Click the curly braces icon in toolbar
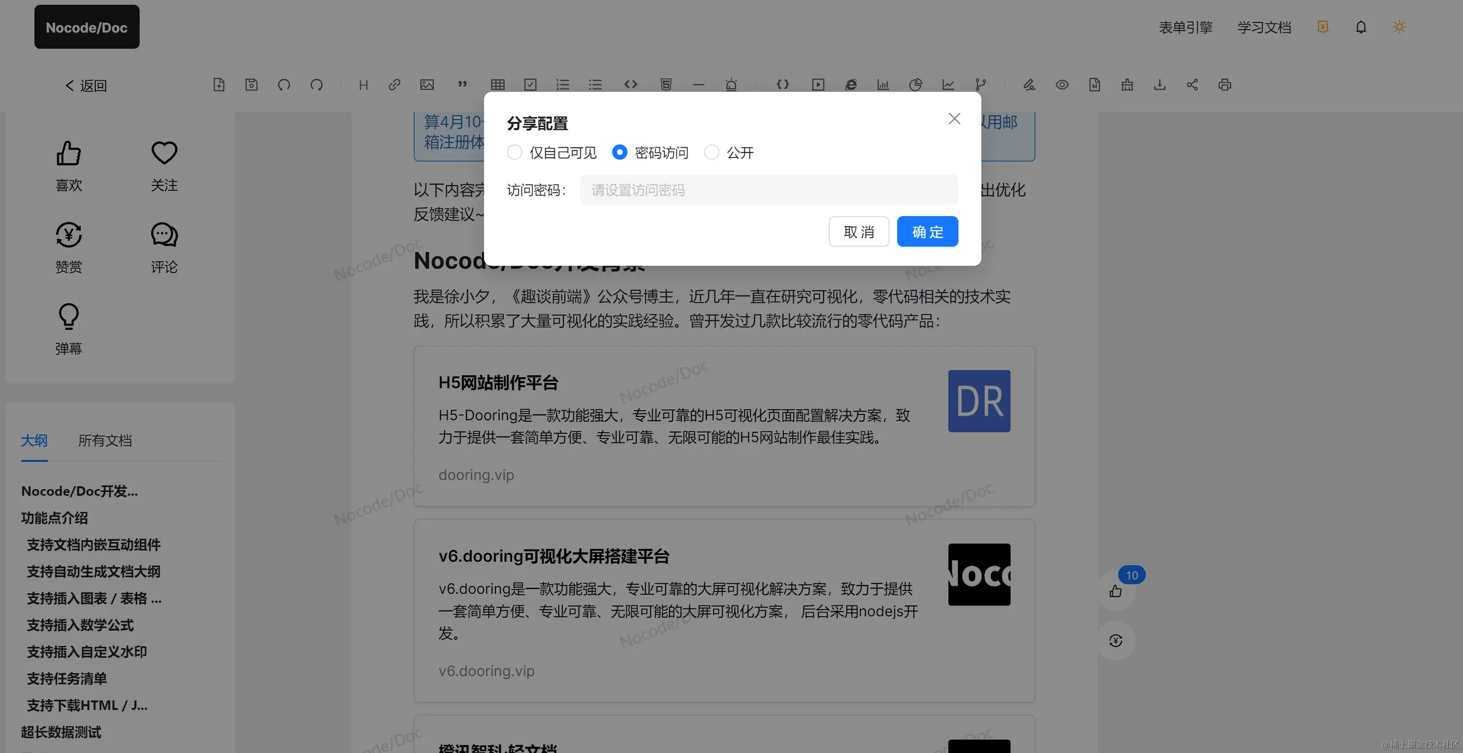1463x753 pixels. (x=783, y=85)
